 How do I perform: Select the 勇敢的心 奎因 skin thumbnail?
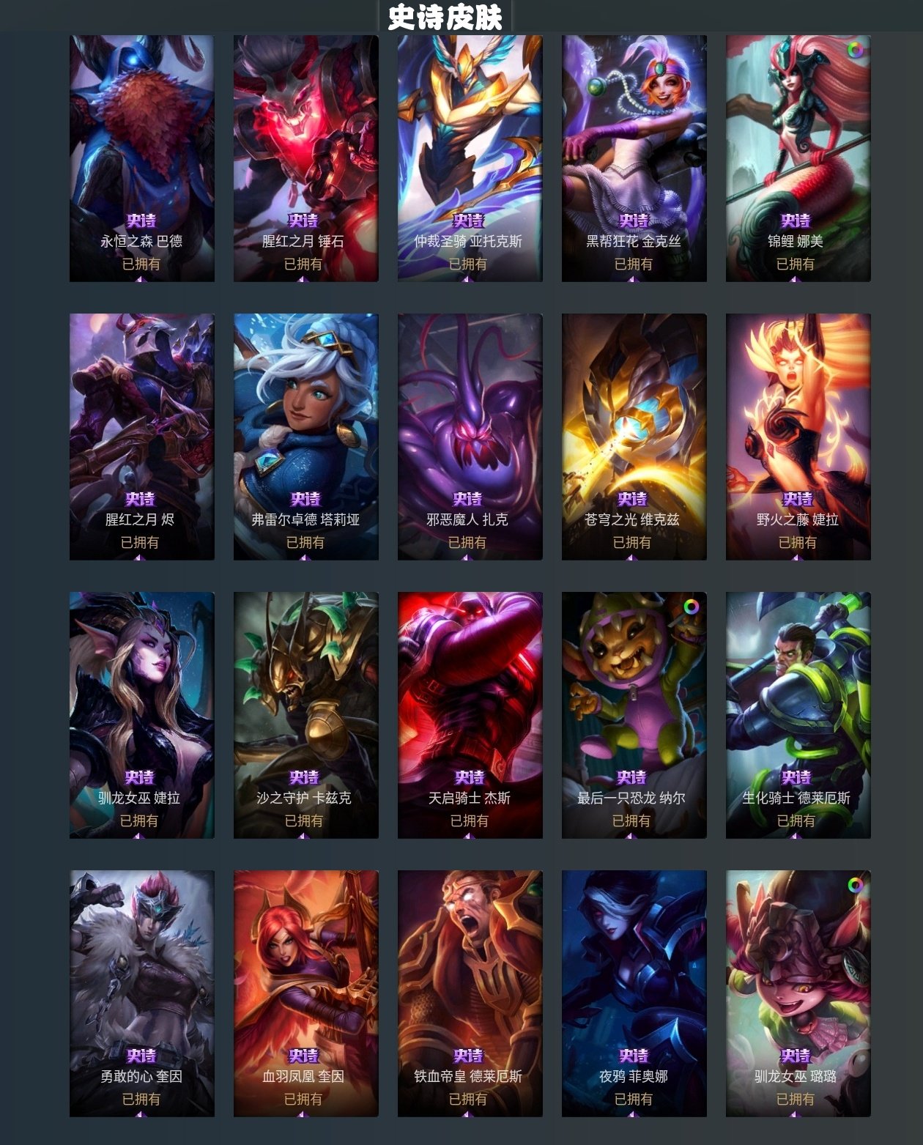pos(141,993)
